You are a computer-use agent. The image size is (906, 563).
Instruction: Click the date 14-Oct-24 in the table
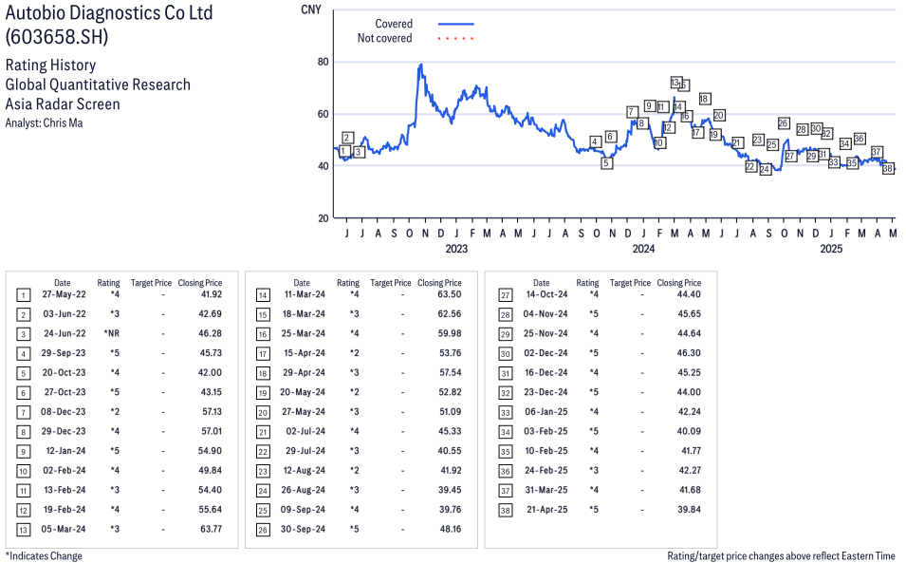[x=546, y=294]
